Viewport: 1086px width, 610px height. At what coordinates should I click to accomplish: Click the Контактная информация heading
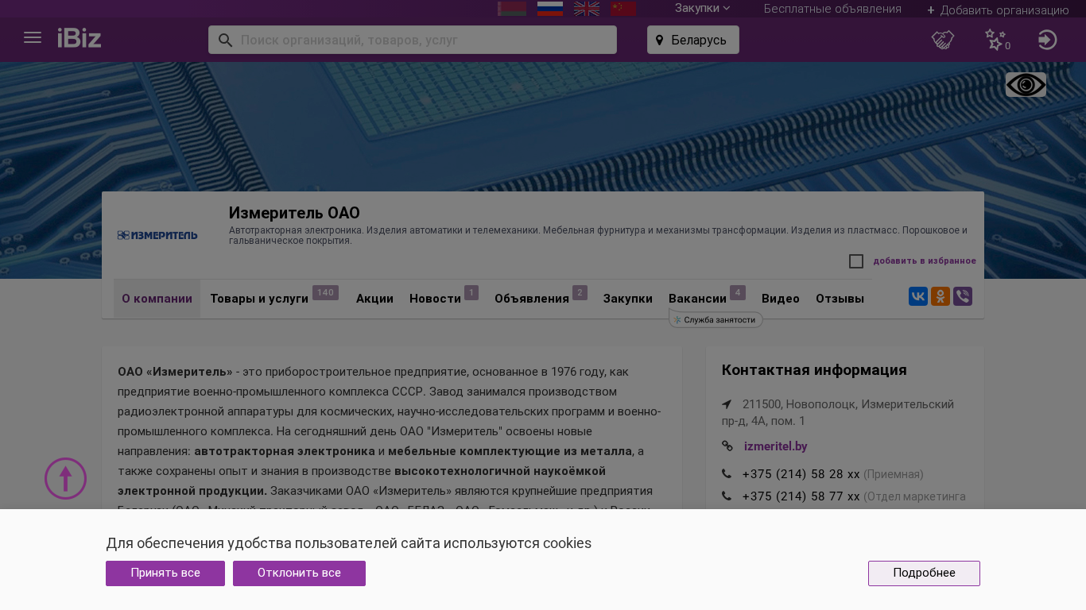point(814,370)
